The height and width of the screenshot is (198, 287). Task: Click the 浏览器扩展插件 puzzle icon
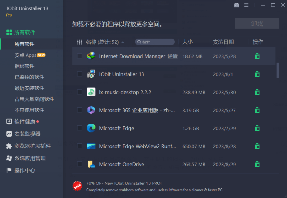coord(9,146)
